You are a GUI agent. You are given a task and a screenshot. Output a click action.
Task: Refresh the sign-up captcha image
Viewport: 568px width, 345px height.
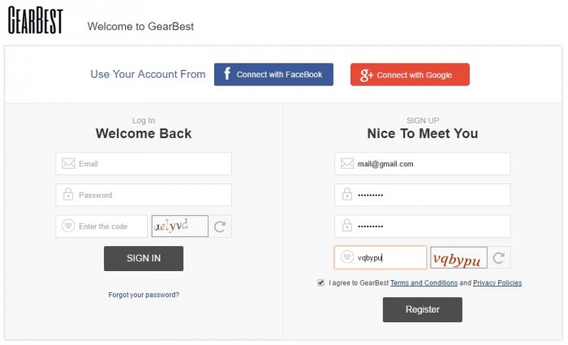click(x=499, y=257)
